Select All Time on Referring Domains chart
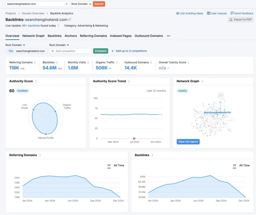This screenshot has height=215, width=256. (119, 165)
